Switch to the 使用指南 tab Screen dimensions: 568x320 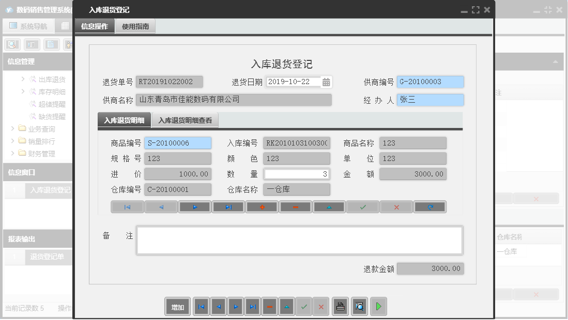135,25
